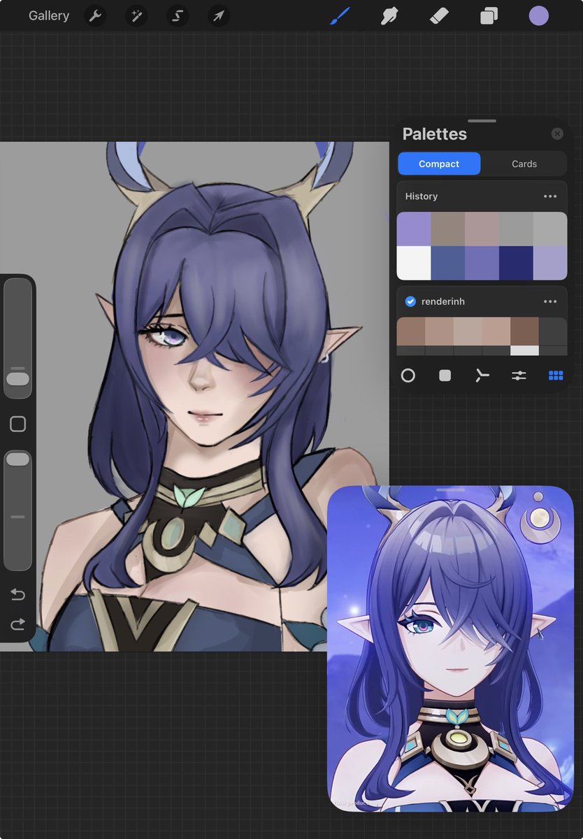This screenshot has width=583, height=839.
Task: Toggle the renderinh default palette checkmark
Action: point(410,301)
